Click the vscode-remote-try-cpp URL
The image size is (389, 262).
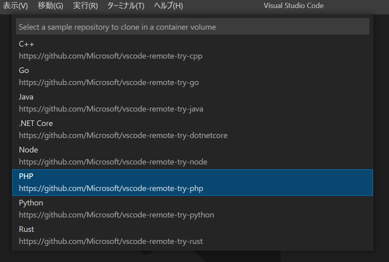pos(111,56)
